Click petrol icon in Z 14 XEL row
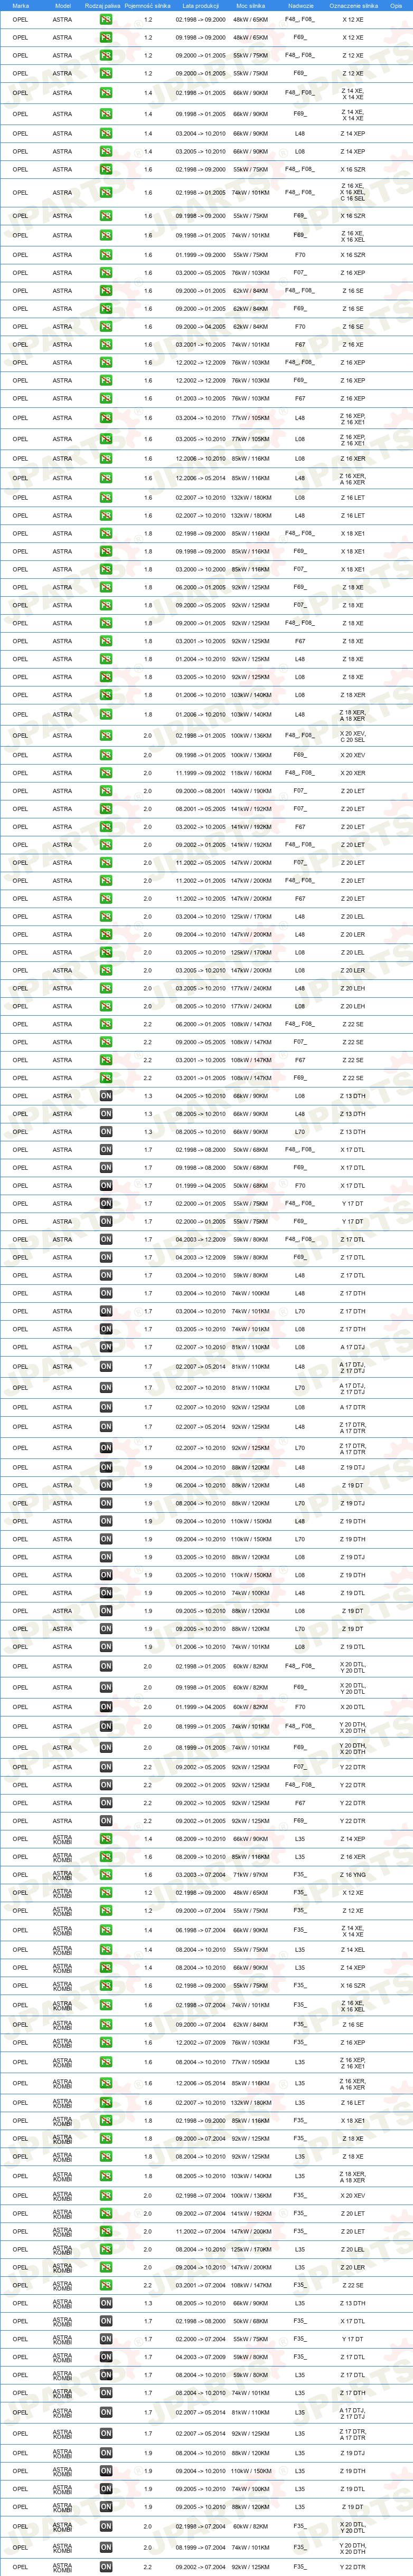The width and height of the screenshot is (413, 2576). point(105,1950)
